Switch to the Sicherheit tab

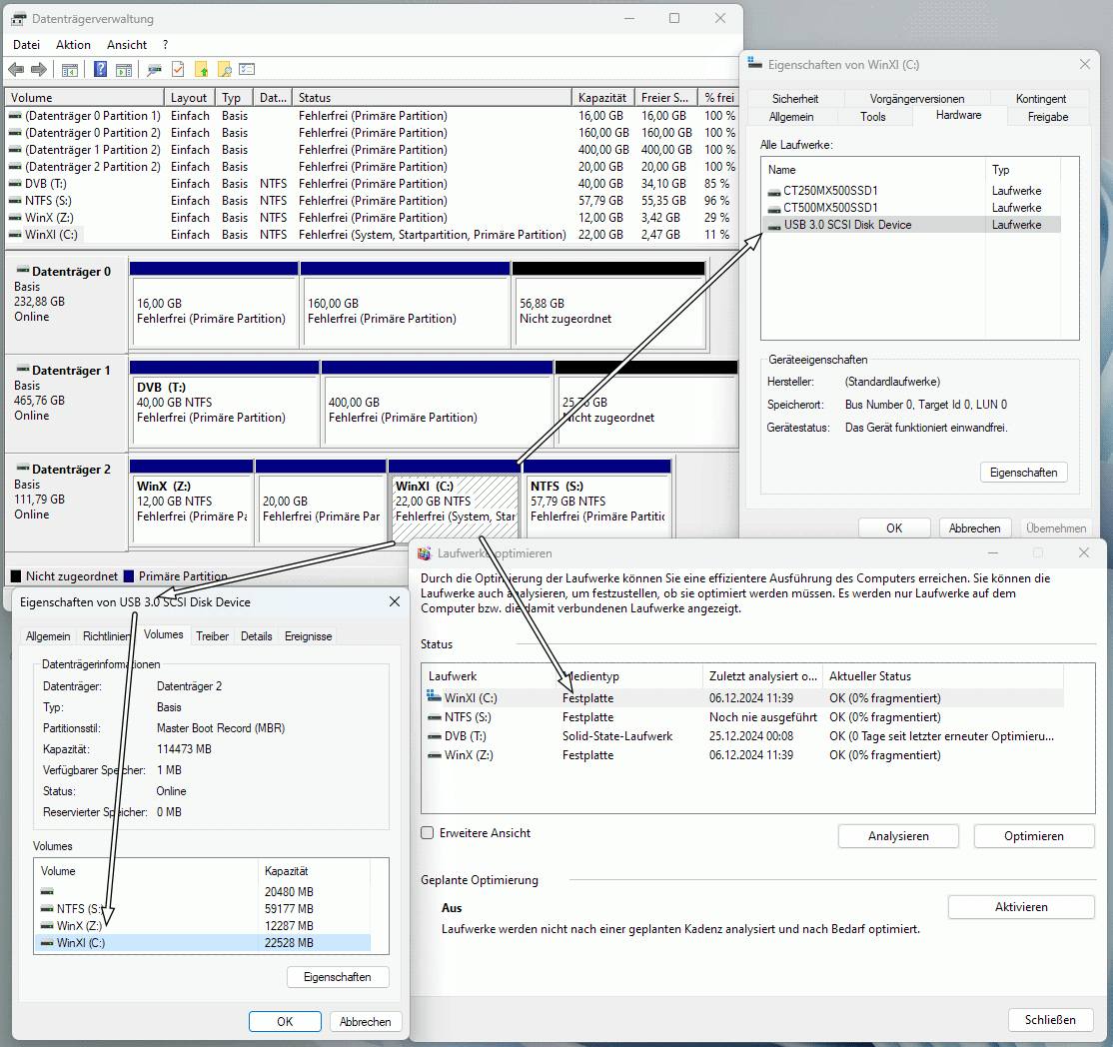(x=795, y=99)
